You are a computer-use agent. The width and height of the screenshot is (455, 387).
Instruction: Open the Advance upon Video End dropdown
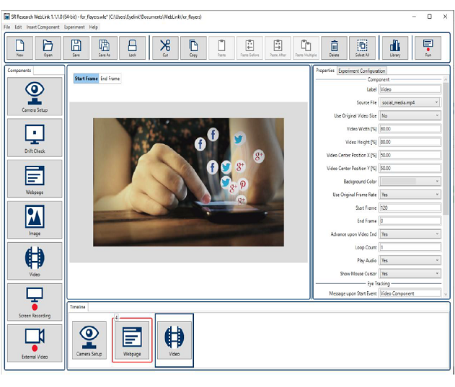(x=410, y=233)
